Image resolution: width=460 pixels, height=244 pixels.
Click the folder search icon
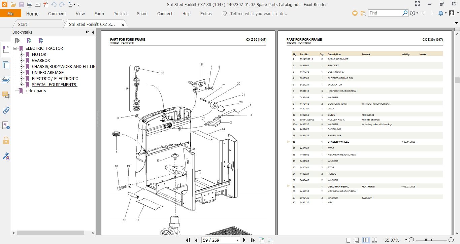(363, 13)
